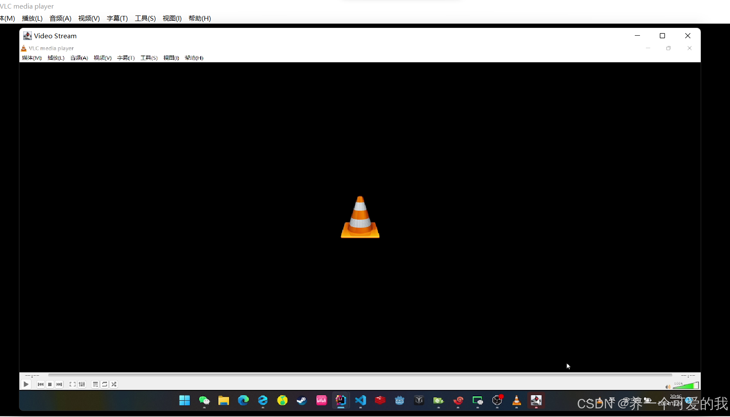The image size is (730, 417).
Task: Open Steam from the taskbar
Action: 301,400
